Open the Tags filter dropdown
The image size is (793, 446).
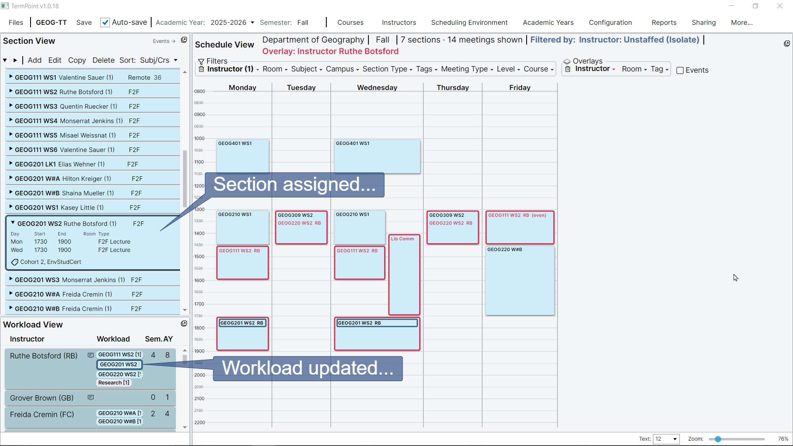click(427, 69)
